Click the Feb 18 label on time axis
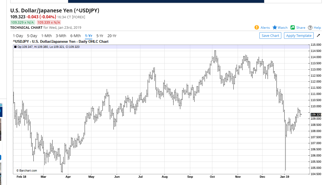 [21, 177]
